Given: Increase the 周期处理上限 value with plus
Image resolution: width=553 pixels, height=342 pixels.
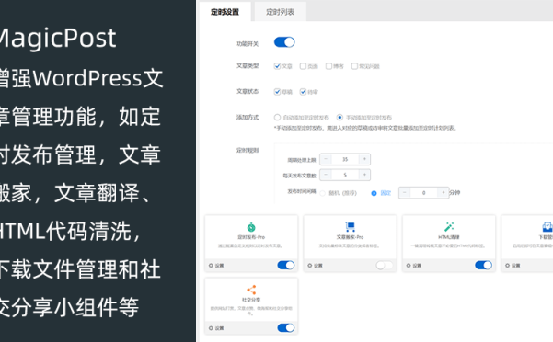Looking at the screenshot, I should coord(364,159).
